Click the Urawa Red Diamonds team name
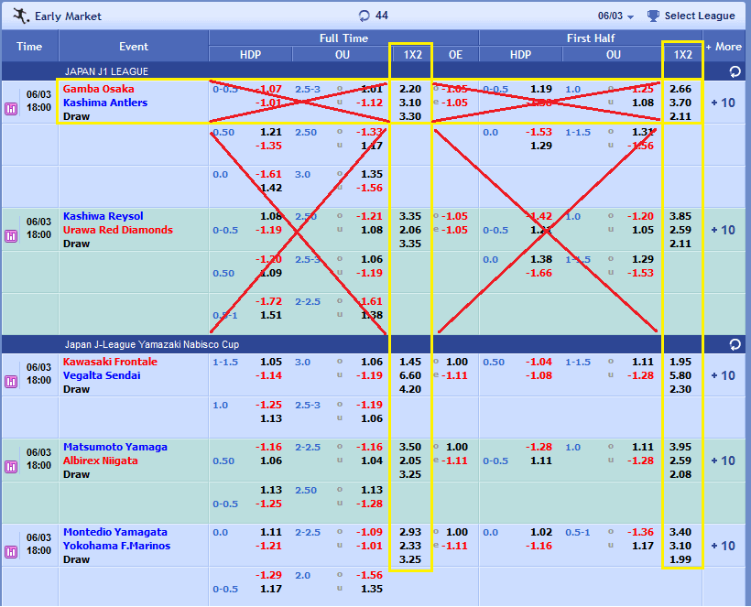Screen dimensions: 751x607 117,230
